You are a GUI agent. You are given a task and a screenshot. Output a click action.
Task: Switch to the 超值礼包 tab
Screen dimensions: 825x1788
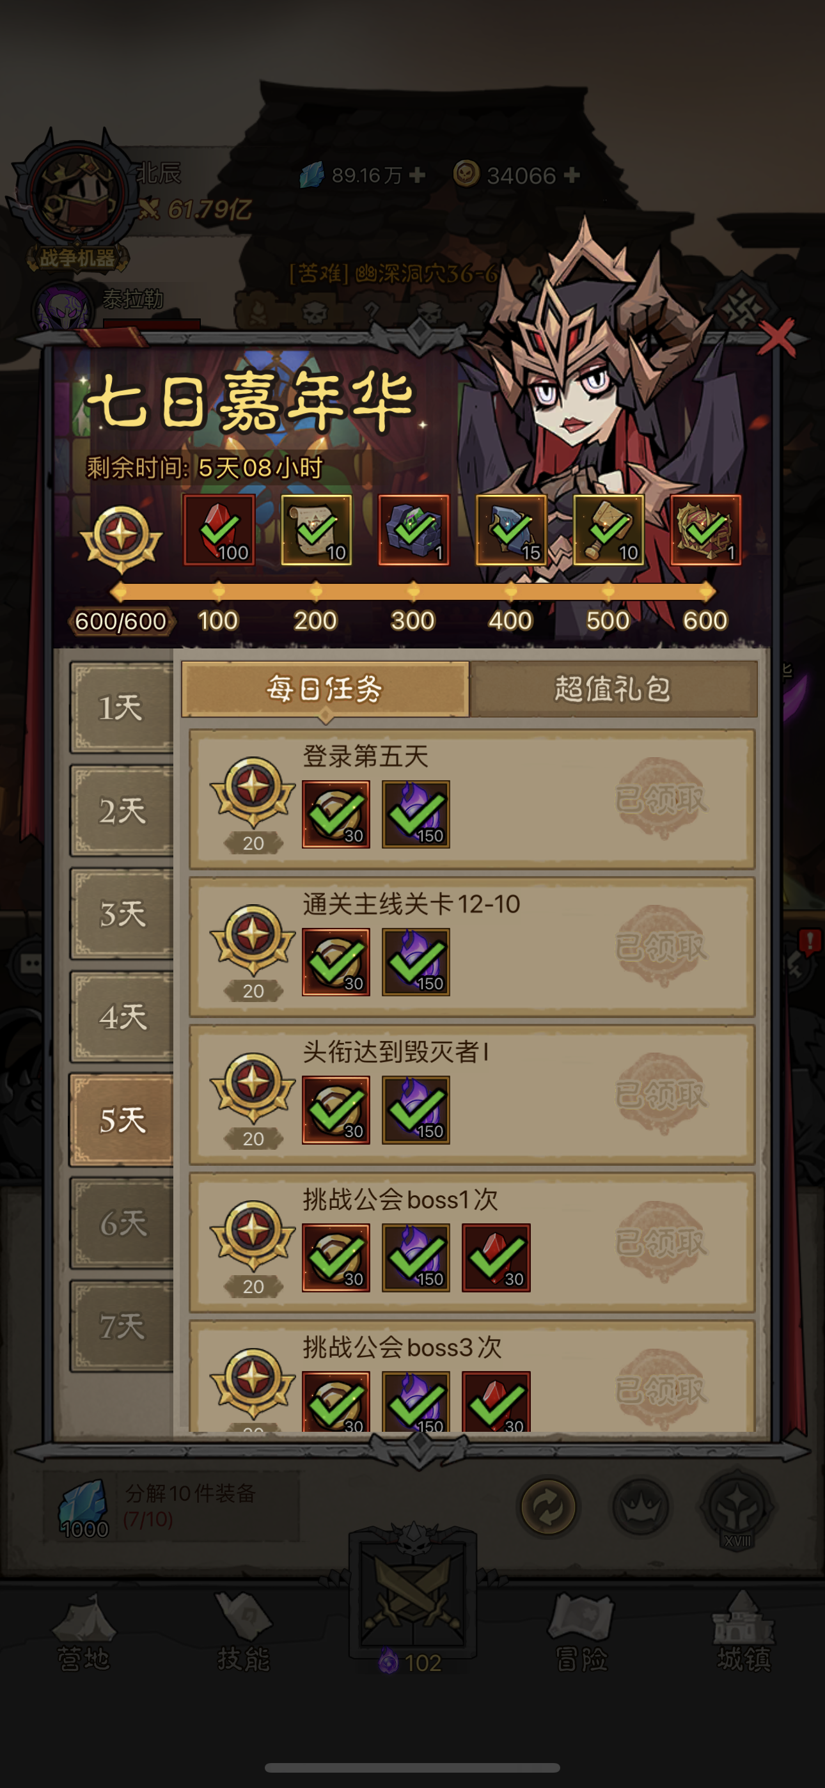coord(614,689)
